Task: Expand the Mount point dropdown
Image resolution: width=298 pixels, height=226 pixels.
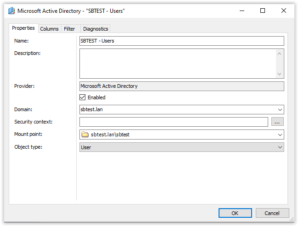Action: pos(280,135)
